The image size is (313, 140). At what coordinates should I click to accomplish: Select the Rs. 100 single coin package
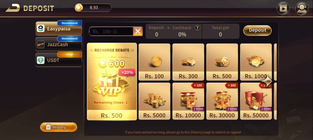click(x=154, y=62)
